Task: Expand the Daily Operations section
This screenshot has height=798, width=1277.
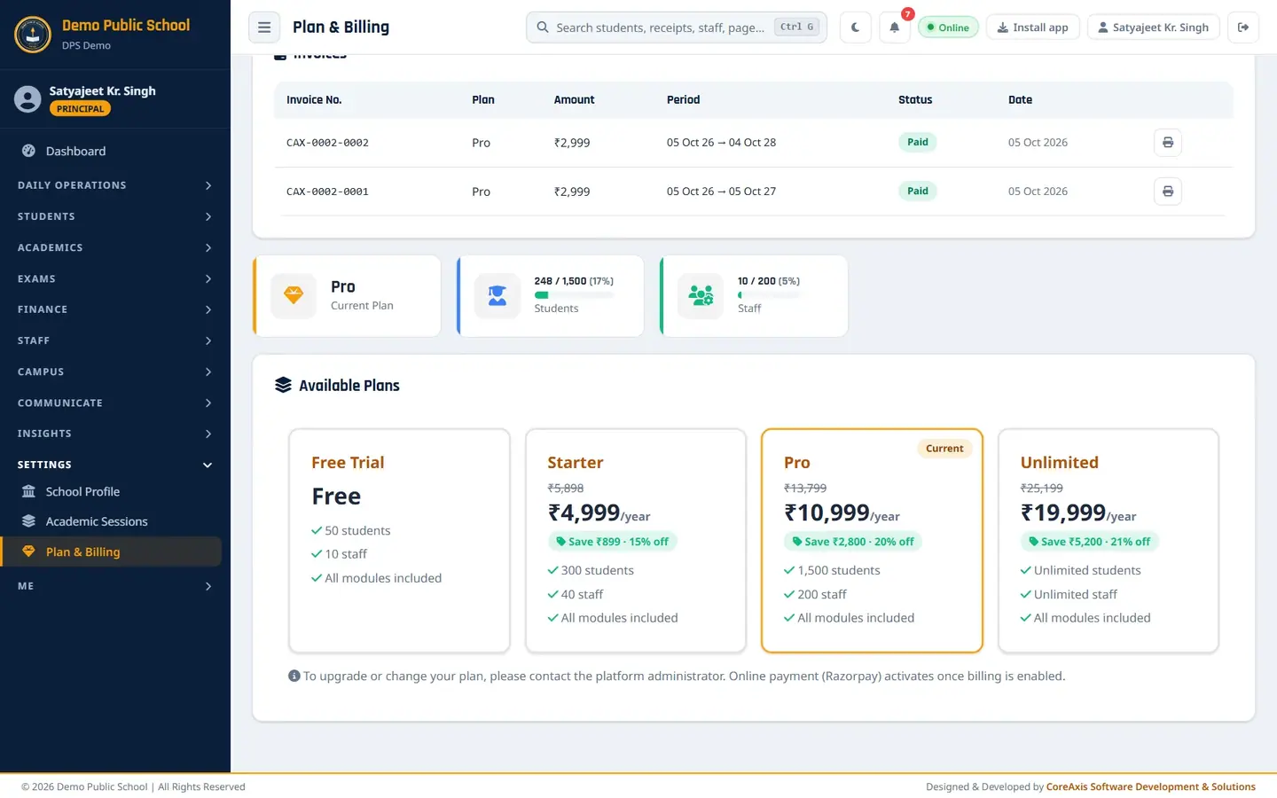Action: [114, 185]
